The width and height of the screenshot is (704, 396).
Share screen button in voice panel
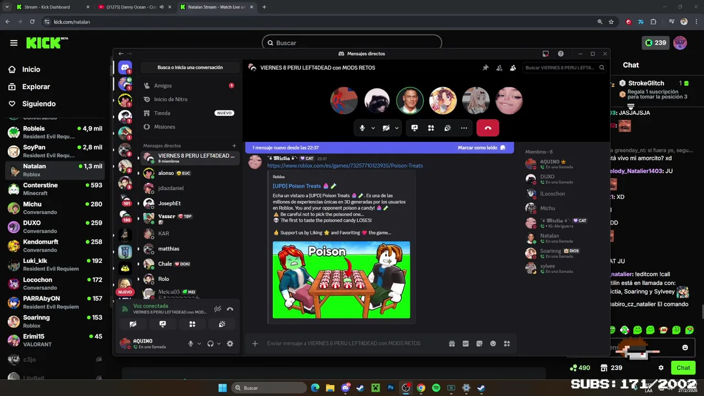coord(163,324)
